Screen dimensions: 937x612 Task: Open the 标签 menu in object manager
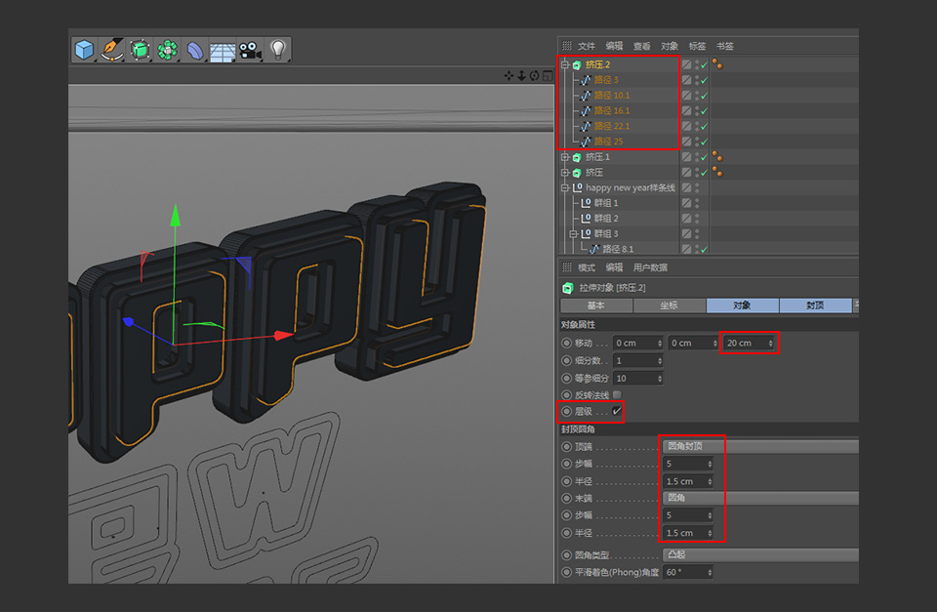point(697,46)
